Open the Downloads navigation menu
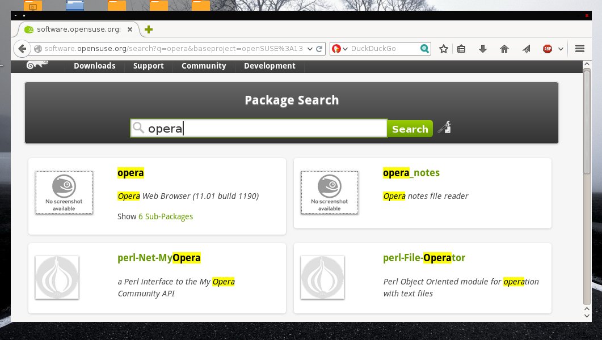The height and width of the screenshot is (340, 602). point(94,66)
